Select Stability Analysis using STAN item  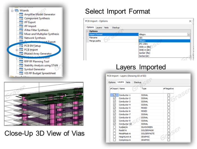[x=41, y=65]
